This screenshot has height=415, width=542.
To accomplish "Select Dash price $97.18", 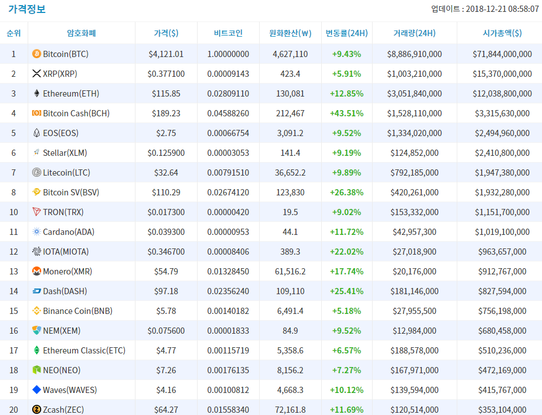I will [x=166, y=291].
